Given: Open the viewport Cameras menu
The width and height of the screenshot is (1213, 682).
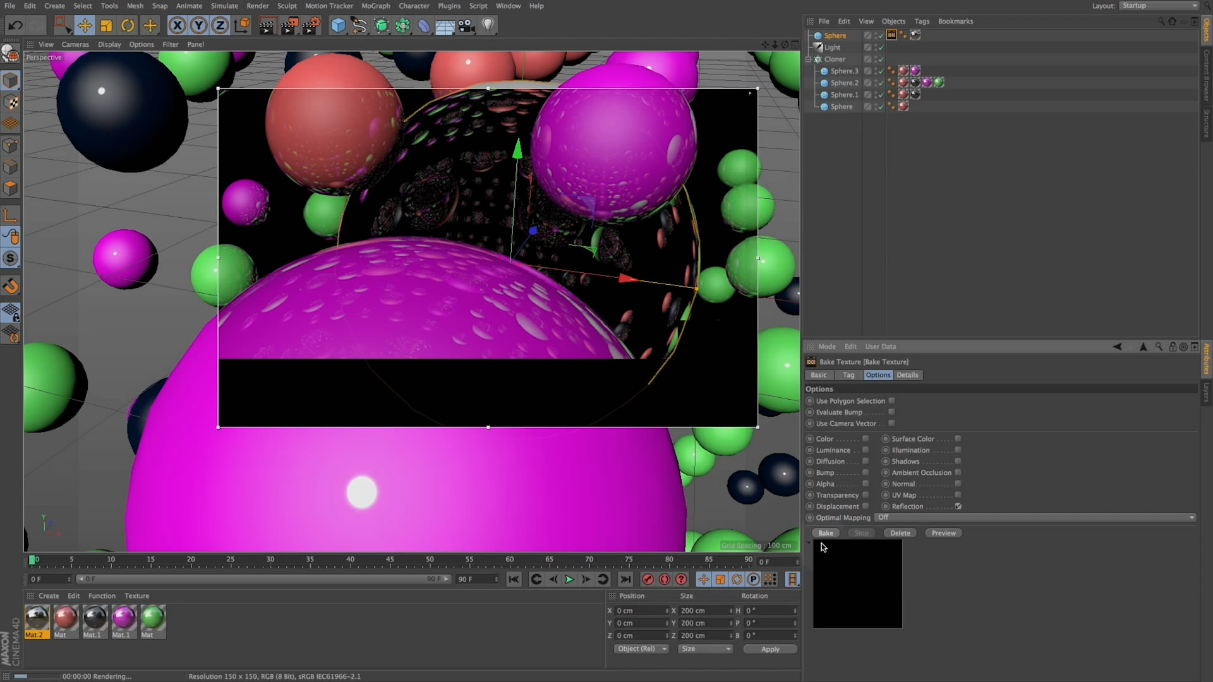Looking at the screenshot, I should [75, 44].
